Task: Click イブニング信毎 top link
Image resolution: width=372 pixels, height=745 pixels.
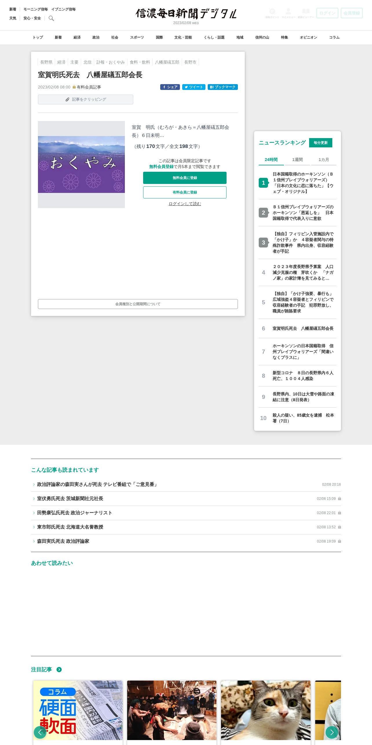Action: (63, 9)
